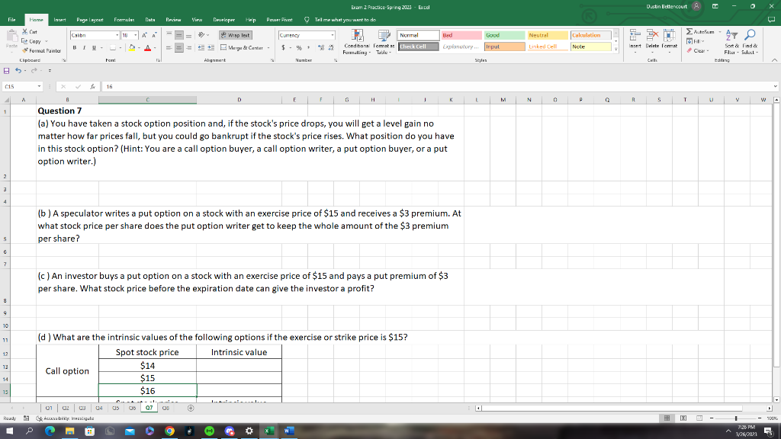The width and height of the screenshot is (781, 439).
Task: Switch to the Page Layout ribbon tab
Action: coord(90,20)
